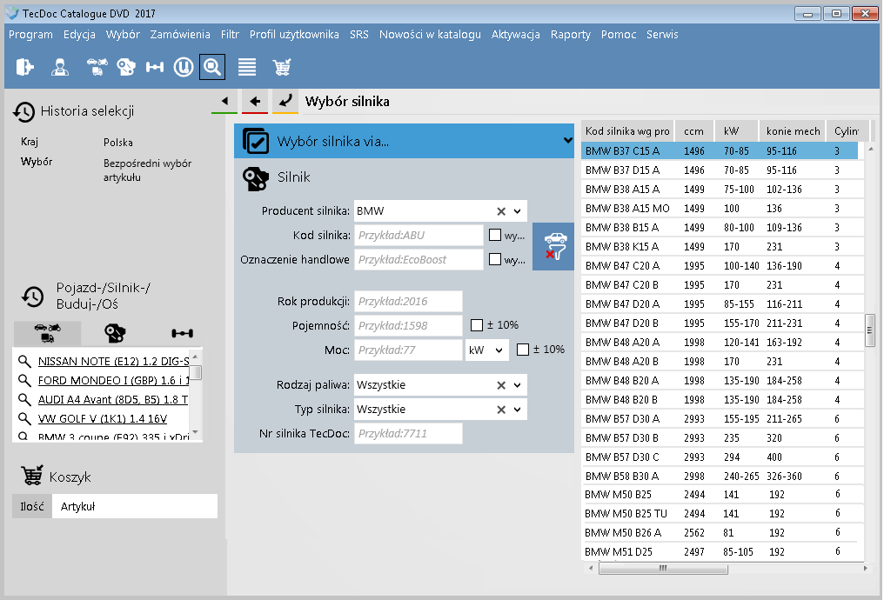Image resolution: width=884 pixels, height=600 pixels.
Task: Sort by ccm column header
Action: point(694,130)
